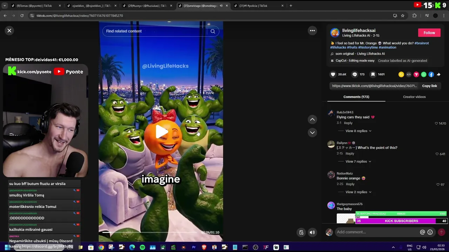Click the Add comment field

pyautogui.click(x=377, y=232)
